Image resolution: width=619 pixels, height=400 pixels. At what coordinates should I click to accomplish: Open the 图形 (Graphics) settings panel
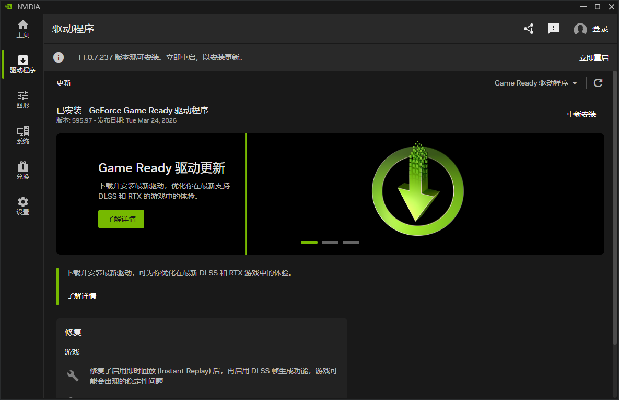22,99
